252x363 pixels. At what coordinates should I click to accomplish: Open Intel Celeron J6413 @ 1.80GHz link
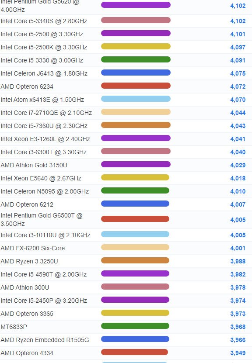point(44,74)
